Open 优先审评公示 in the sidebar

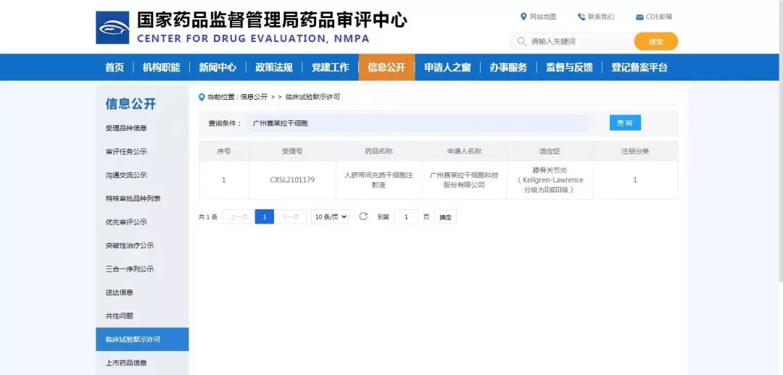click(x=126, y=222)
